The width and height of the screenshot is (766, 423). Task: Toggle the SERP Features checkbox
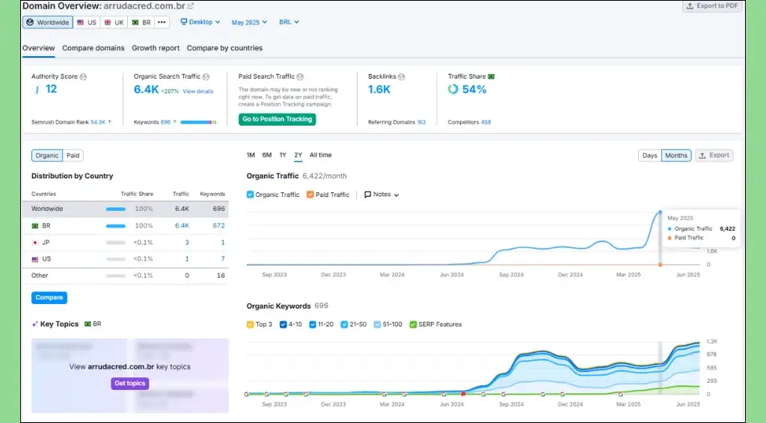(x=413, y=324)
